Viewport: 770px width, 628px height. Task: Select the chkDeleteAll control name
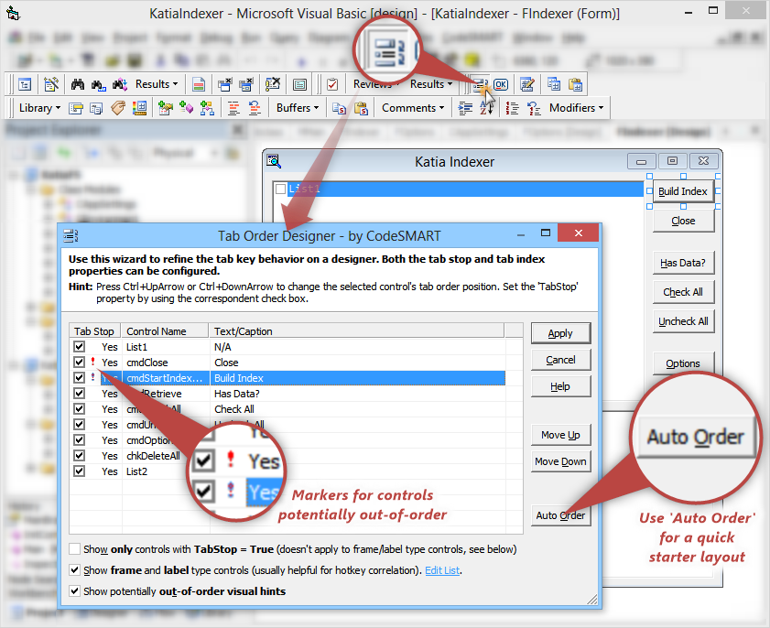(x=153, y=456)
